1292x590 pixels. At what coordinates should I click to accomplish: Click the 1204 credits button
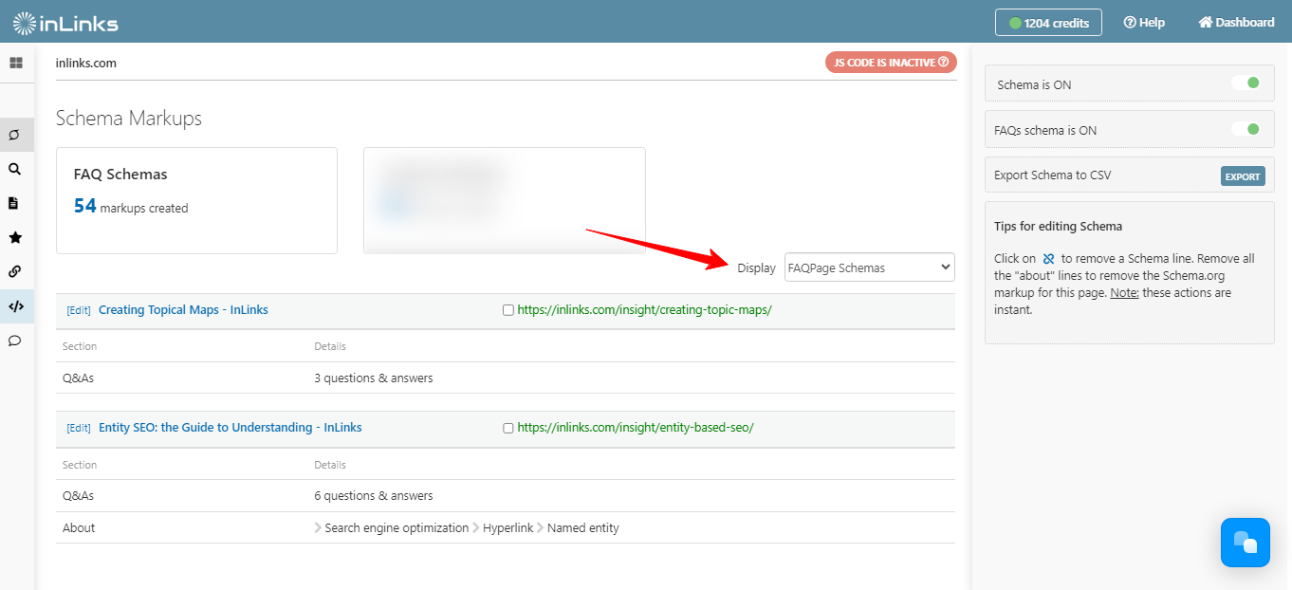click(x=1048, y=23)
